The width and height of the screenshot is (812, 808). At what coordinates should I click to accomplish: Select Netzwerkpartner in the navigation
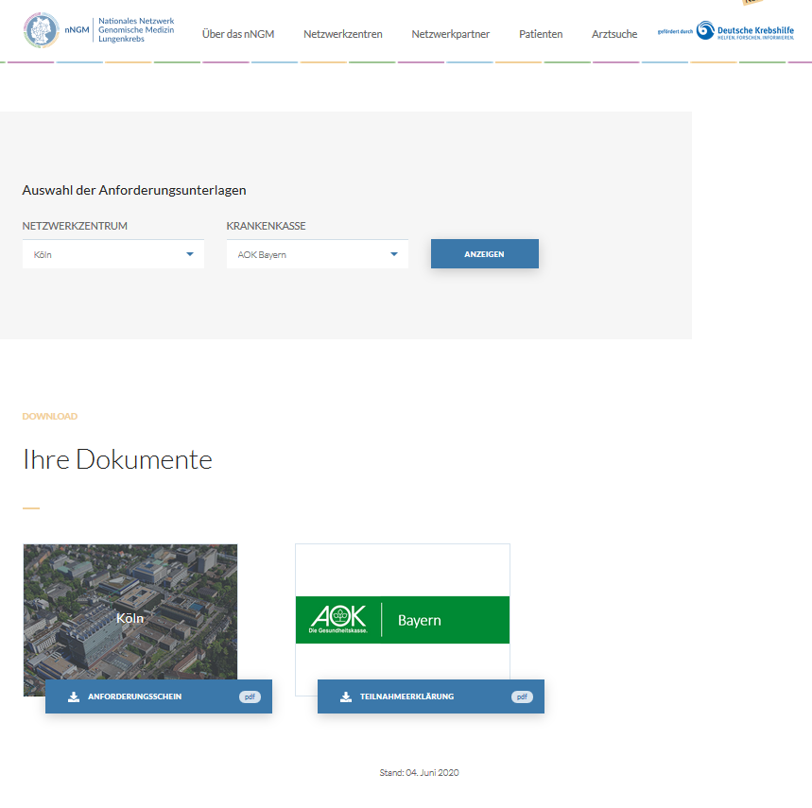tap(450, 34)
